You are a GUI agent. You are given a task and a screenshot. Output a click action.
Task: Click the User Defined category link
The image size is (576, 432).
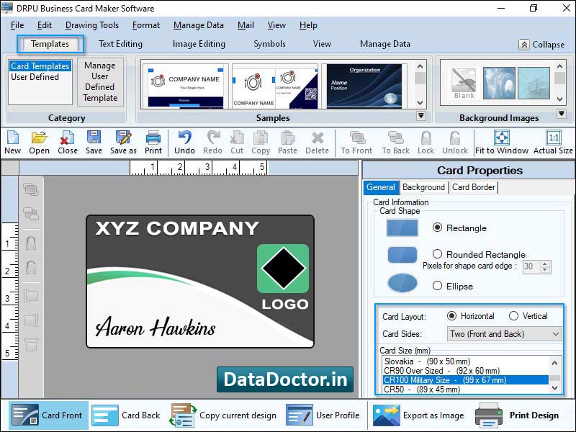click(35, 76)
